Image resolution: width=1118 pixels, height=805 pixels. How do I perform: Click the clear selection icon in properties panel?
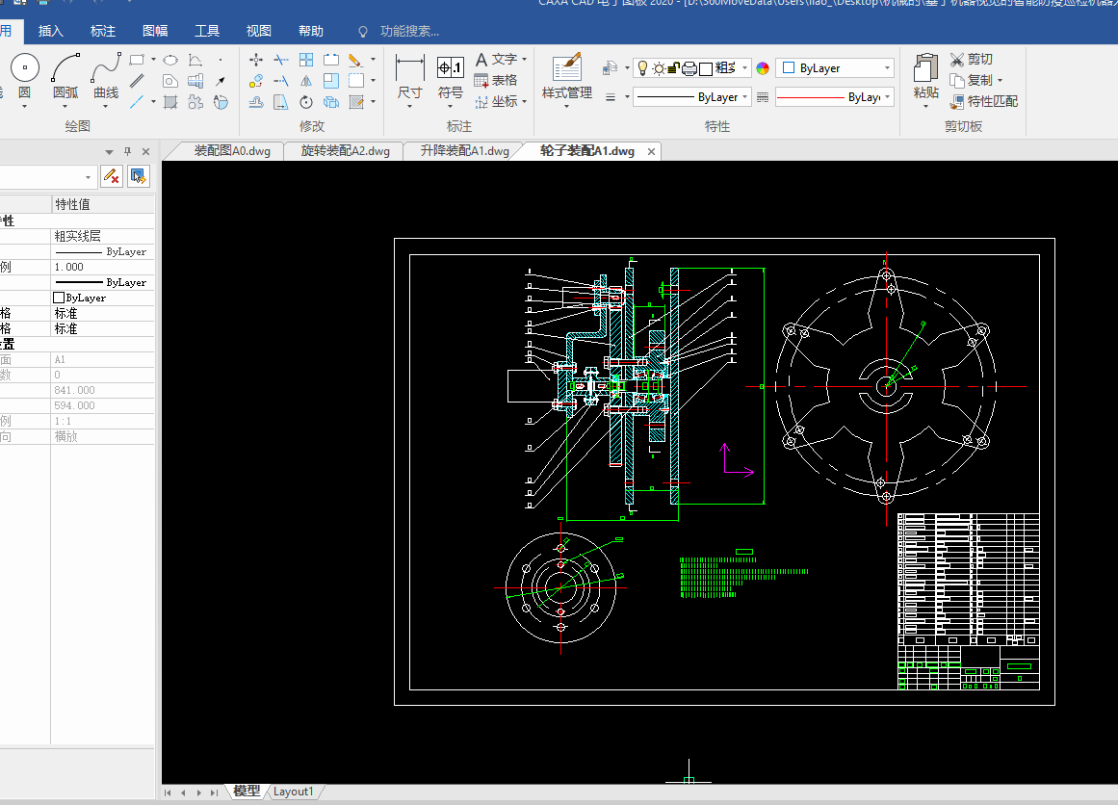(112, 175)
